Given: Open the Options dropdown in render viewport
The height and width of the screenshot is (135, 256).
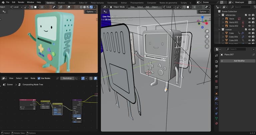Looking at the screenshot, I should click(91, 12).
